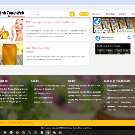The width and height of the screenshot is (135, 135).
Task: Click the Giuseart.com post author name
Action: 107,37
